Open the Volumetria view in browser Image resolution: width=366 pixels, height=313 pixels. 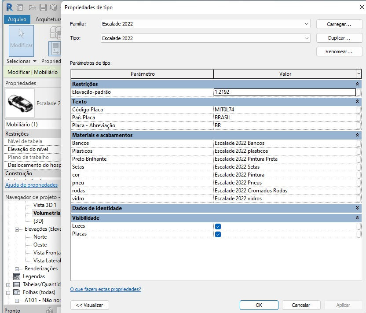47,213
